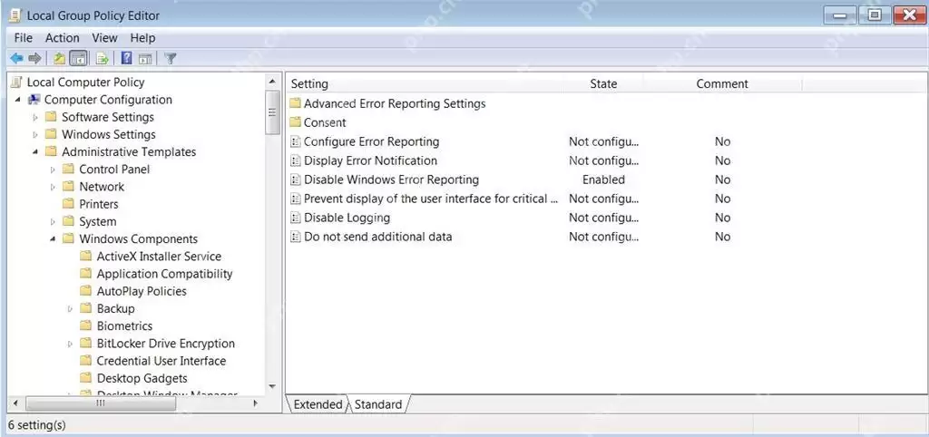Sort list by State column header

pyautogui.click(x=603, y=84)
